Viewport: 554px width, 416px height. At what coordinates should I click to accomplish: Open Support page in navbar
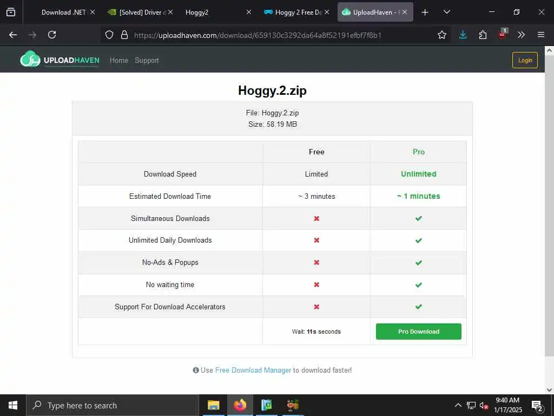[147, 60]
